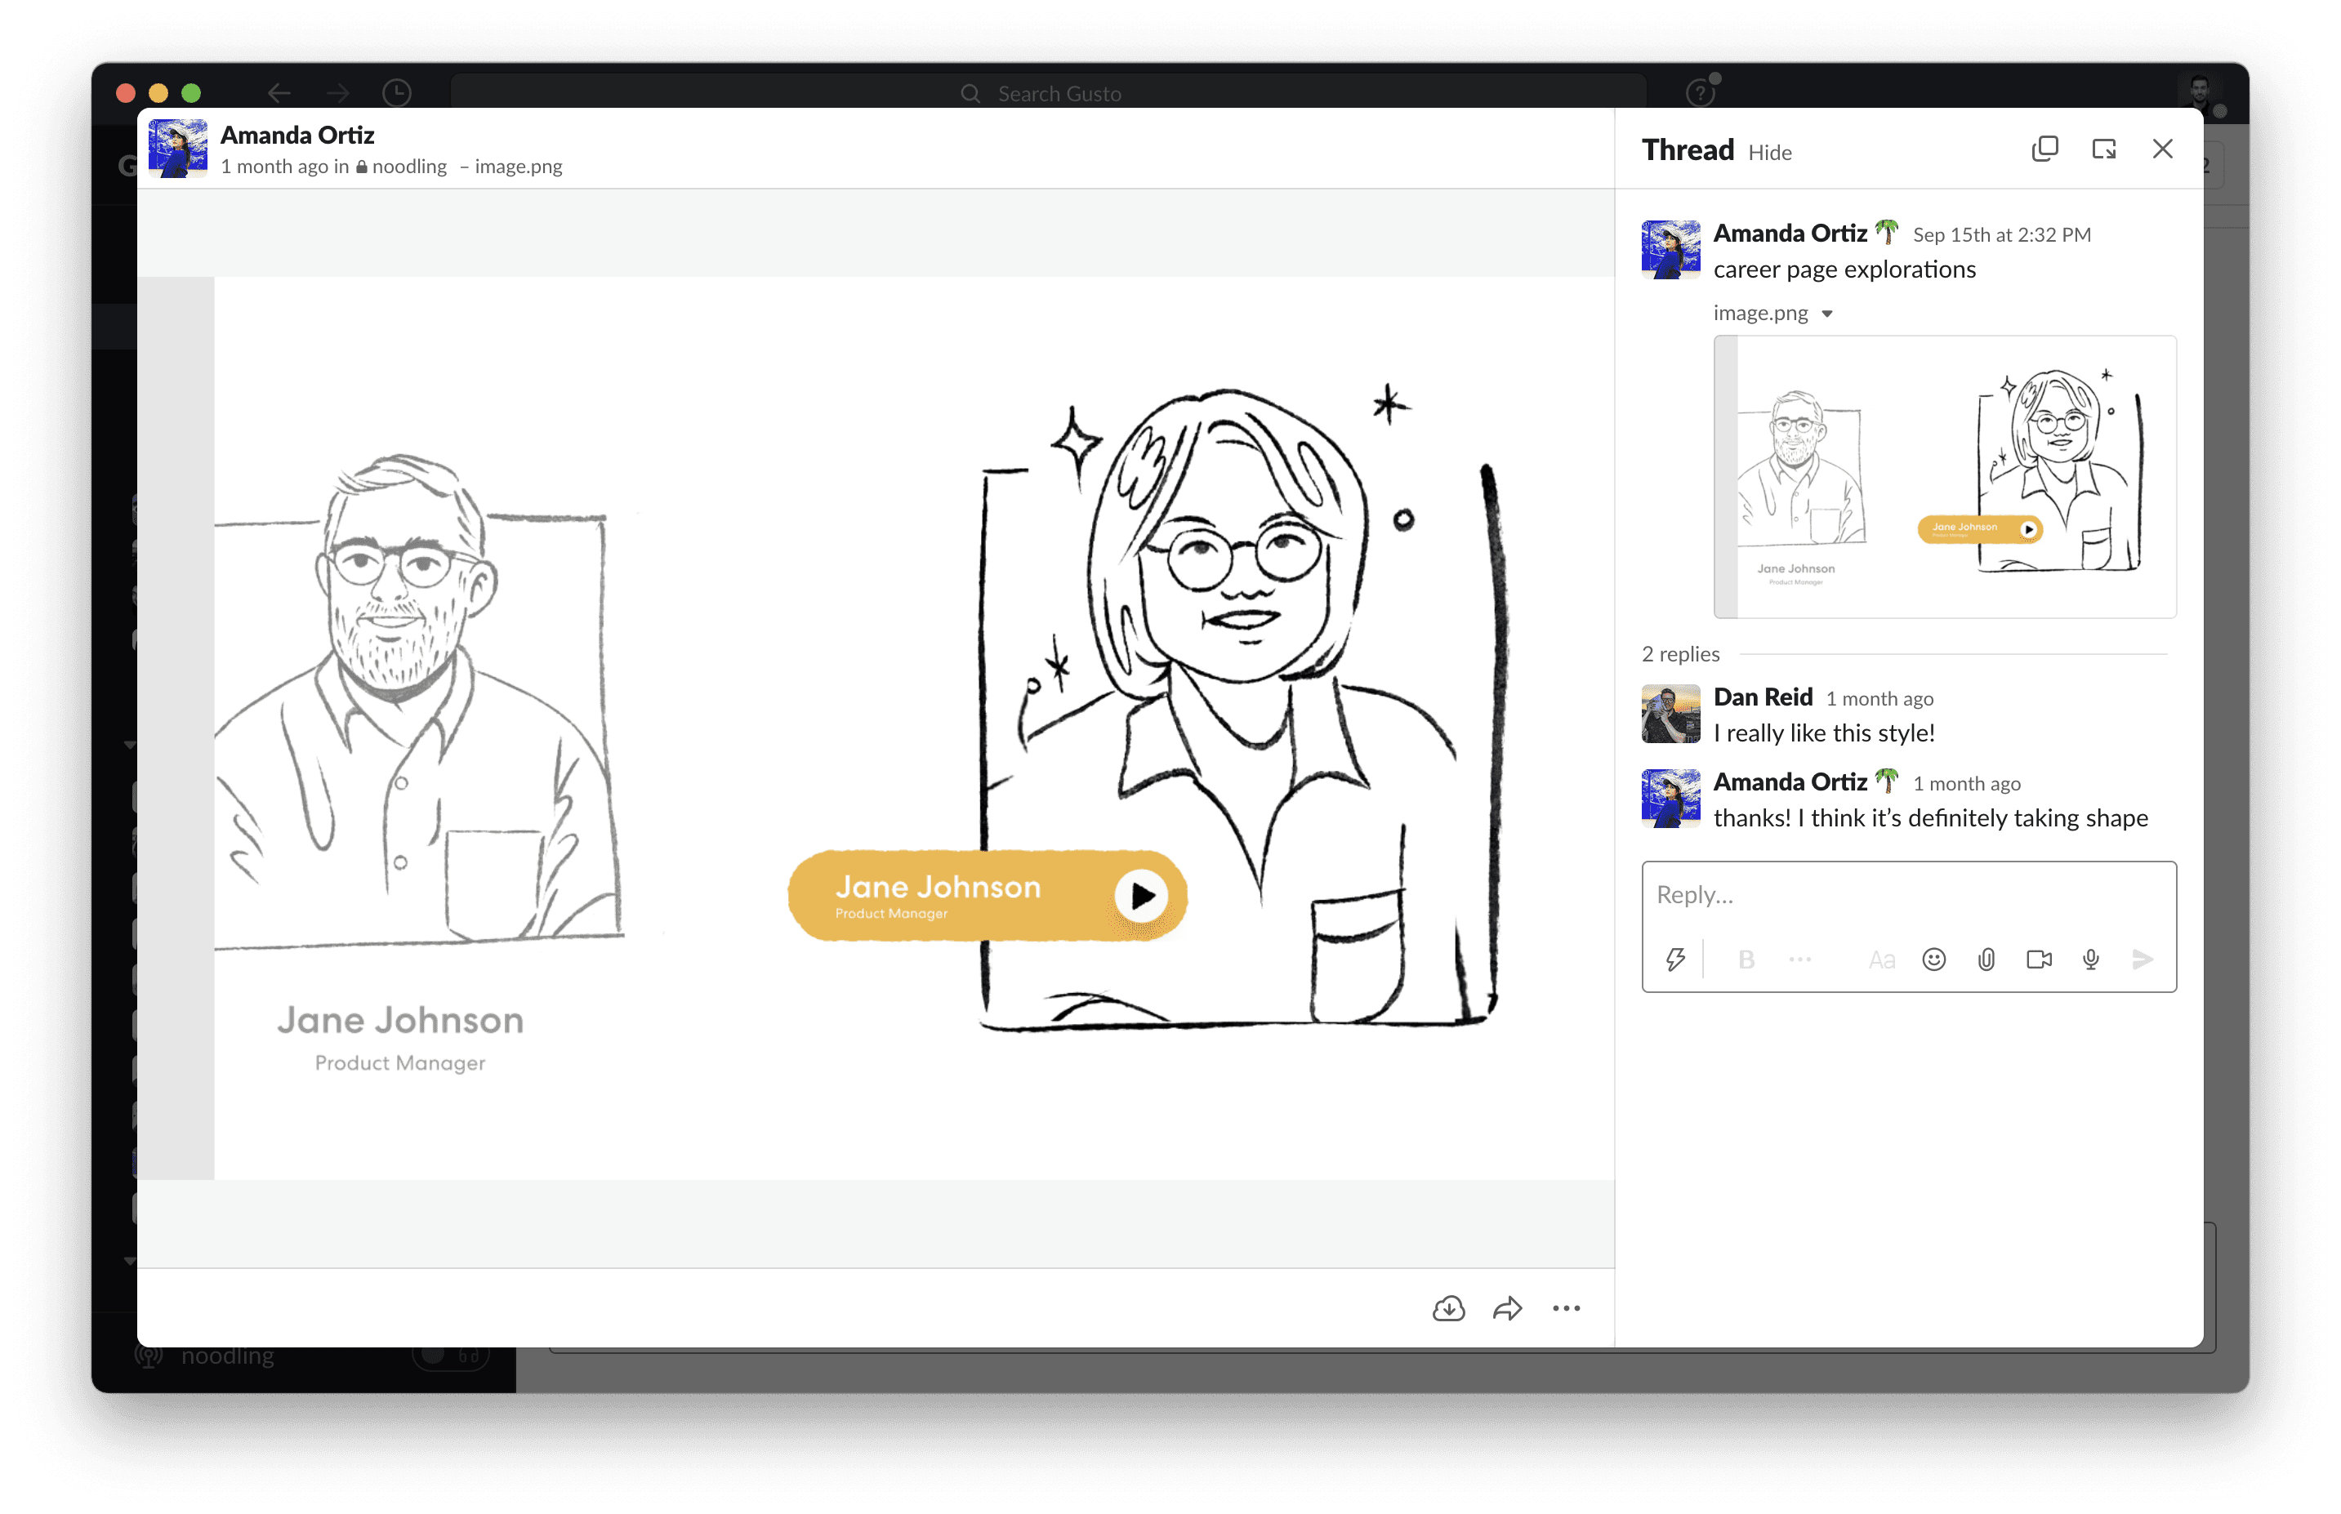Close the thread sidebar with the X
Image resolution: width=2341 pixels, height=1514 pixels.
pyautogui.click(x=2162, y=149)
